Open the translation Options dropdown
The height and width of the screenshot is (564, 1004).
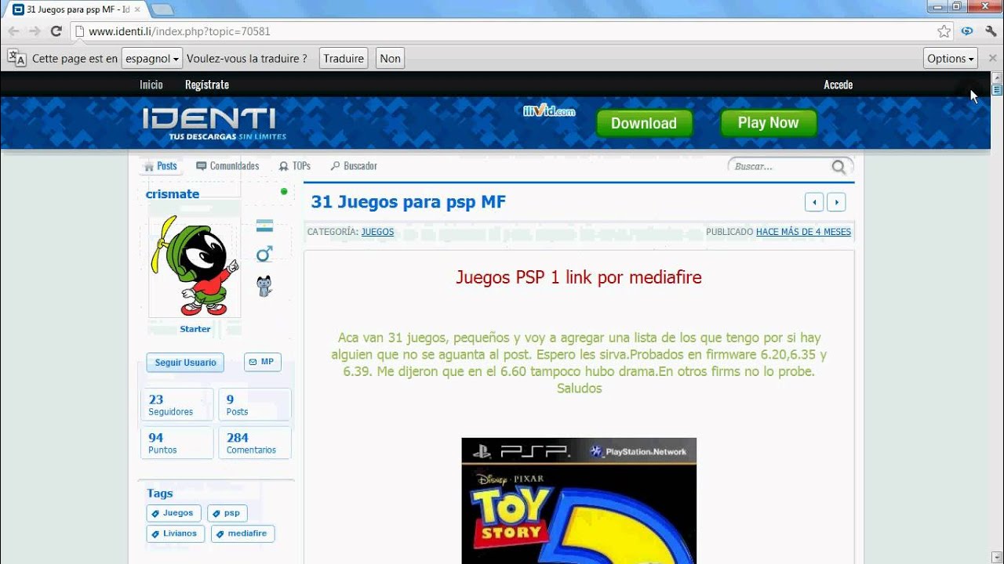pos(951,59)
